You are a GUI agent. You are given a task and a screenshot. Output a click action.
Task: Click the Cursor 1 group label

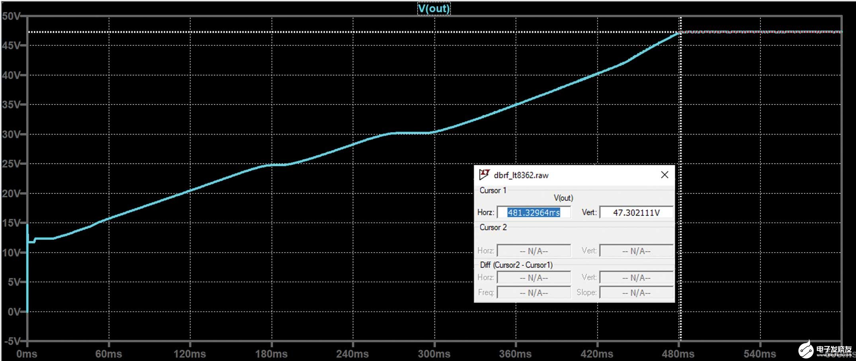click(x=493, y=190)
